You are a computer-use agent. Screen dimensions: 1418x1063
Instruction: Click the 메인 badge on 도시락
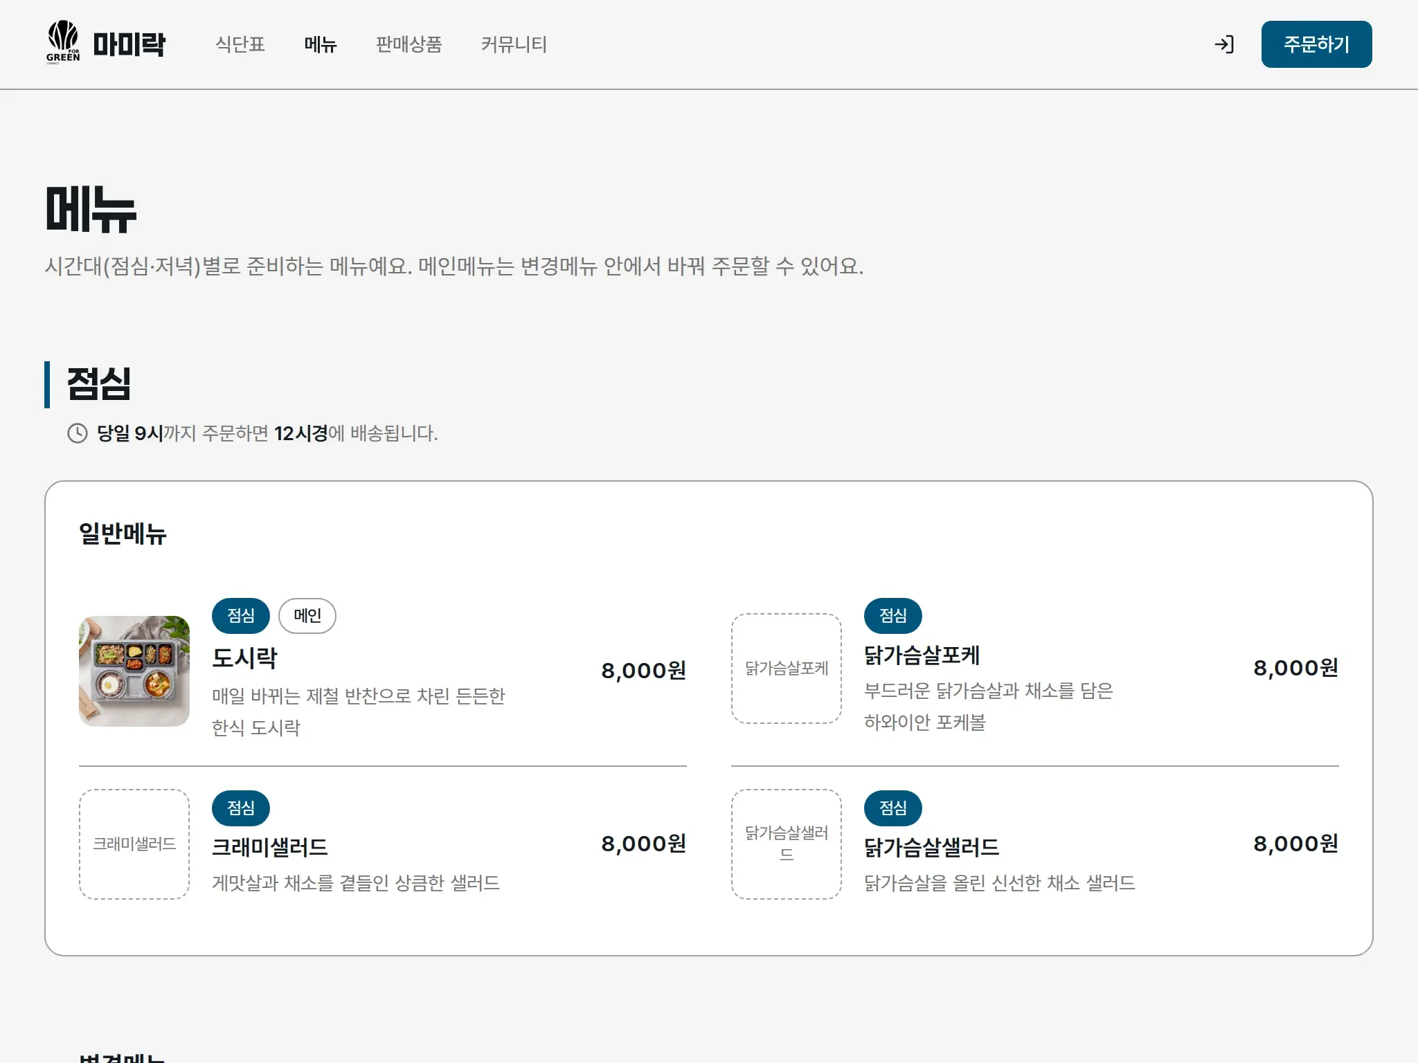[307, 615]
